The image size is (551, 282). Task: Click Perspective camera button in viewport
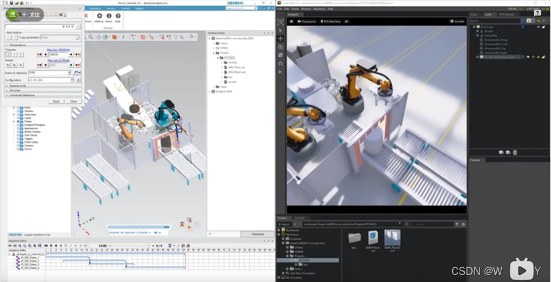307,22
